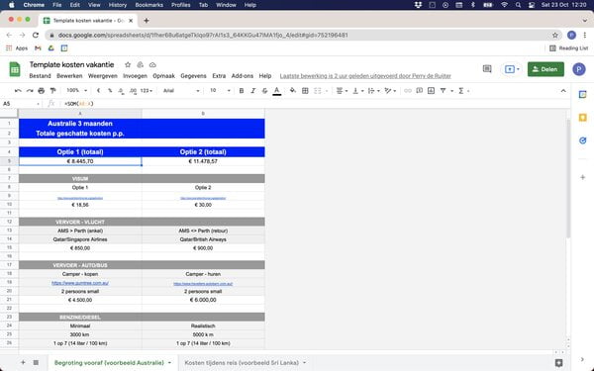Open text wrapping dropdown
594x371 pixels.
pyautogui.click(x=373, y=91)
